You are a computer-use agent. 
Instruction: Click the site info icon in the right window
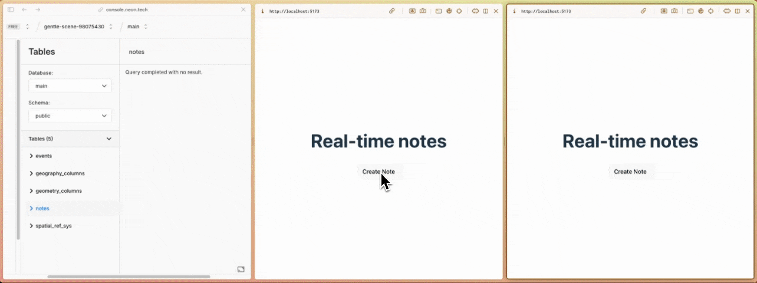pyautogui.click(x=514, y=11)
